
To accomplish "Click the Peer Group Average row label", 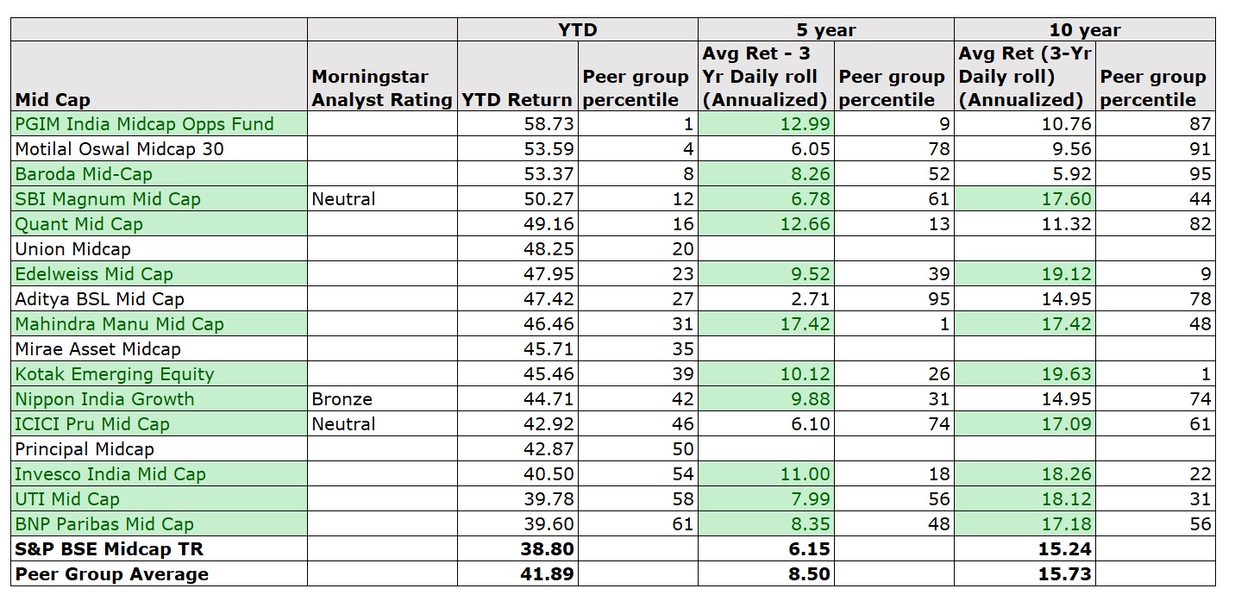I will point(112,574).
